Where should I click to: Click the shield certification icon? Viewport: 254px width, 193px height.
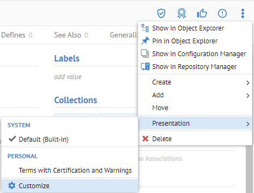[161, 13]
